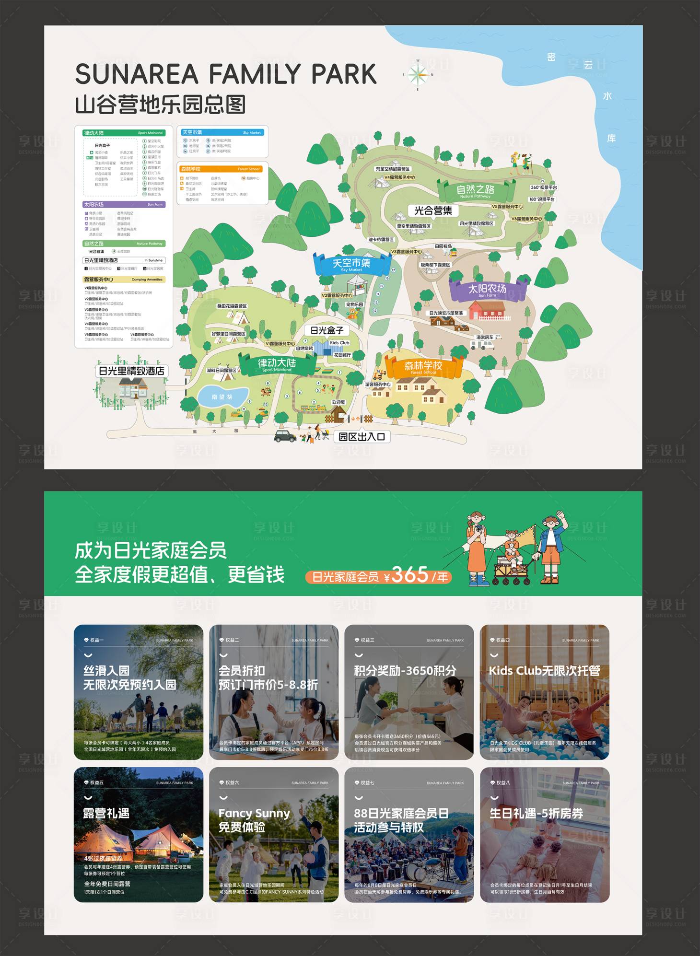
Task: Select the 森林学校 Forest School legend header
Action: click(221, 169)
